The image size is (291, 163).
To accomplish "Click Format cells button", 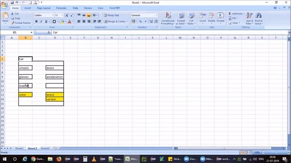I will [x=220, y=18].
